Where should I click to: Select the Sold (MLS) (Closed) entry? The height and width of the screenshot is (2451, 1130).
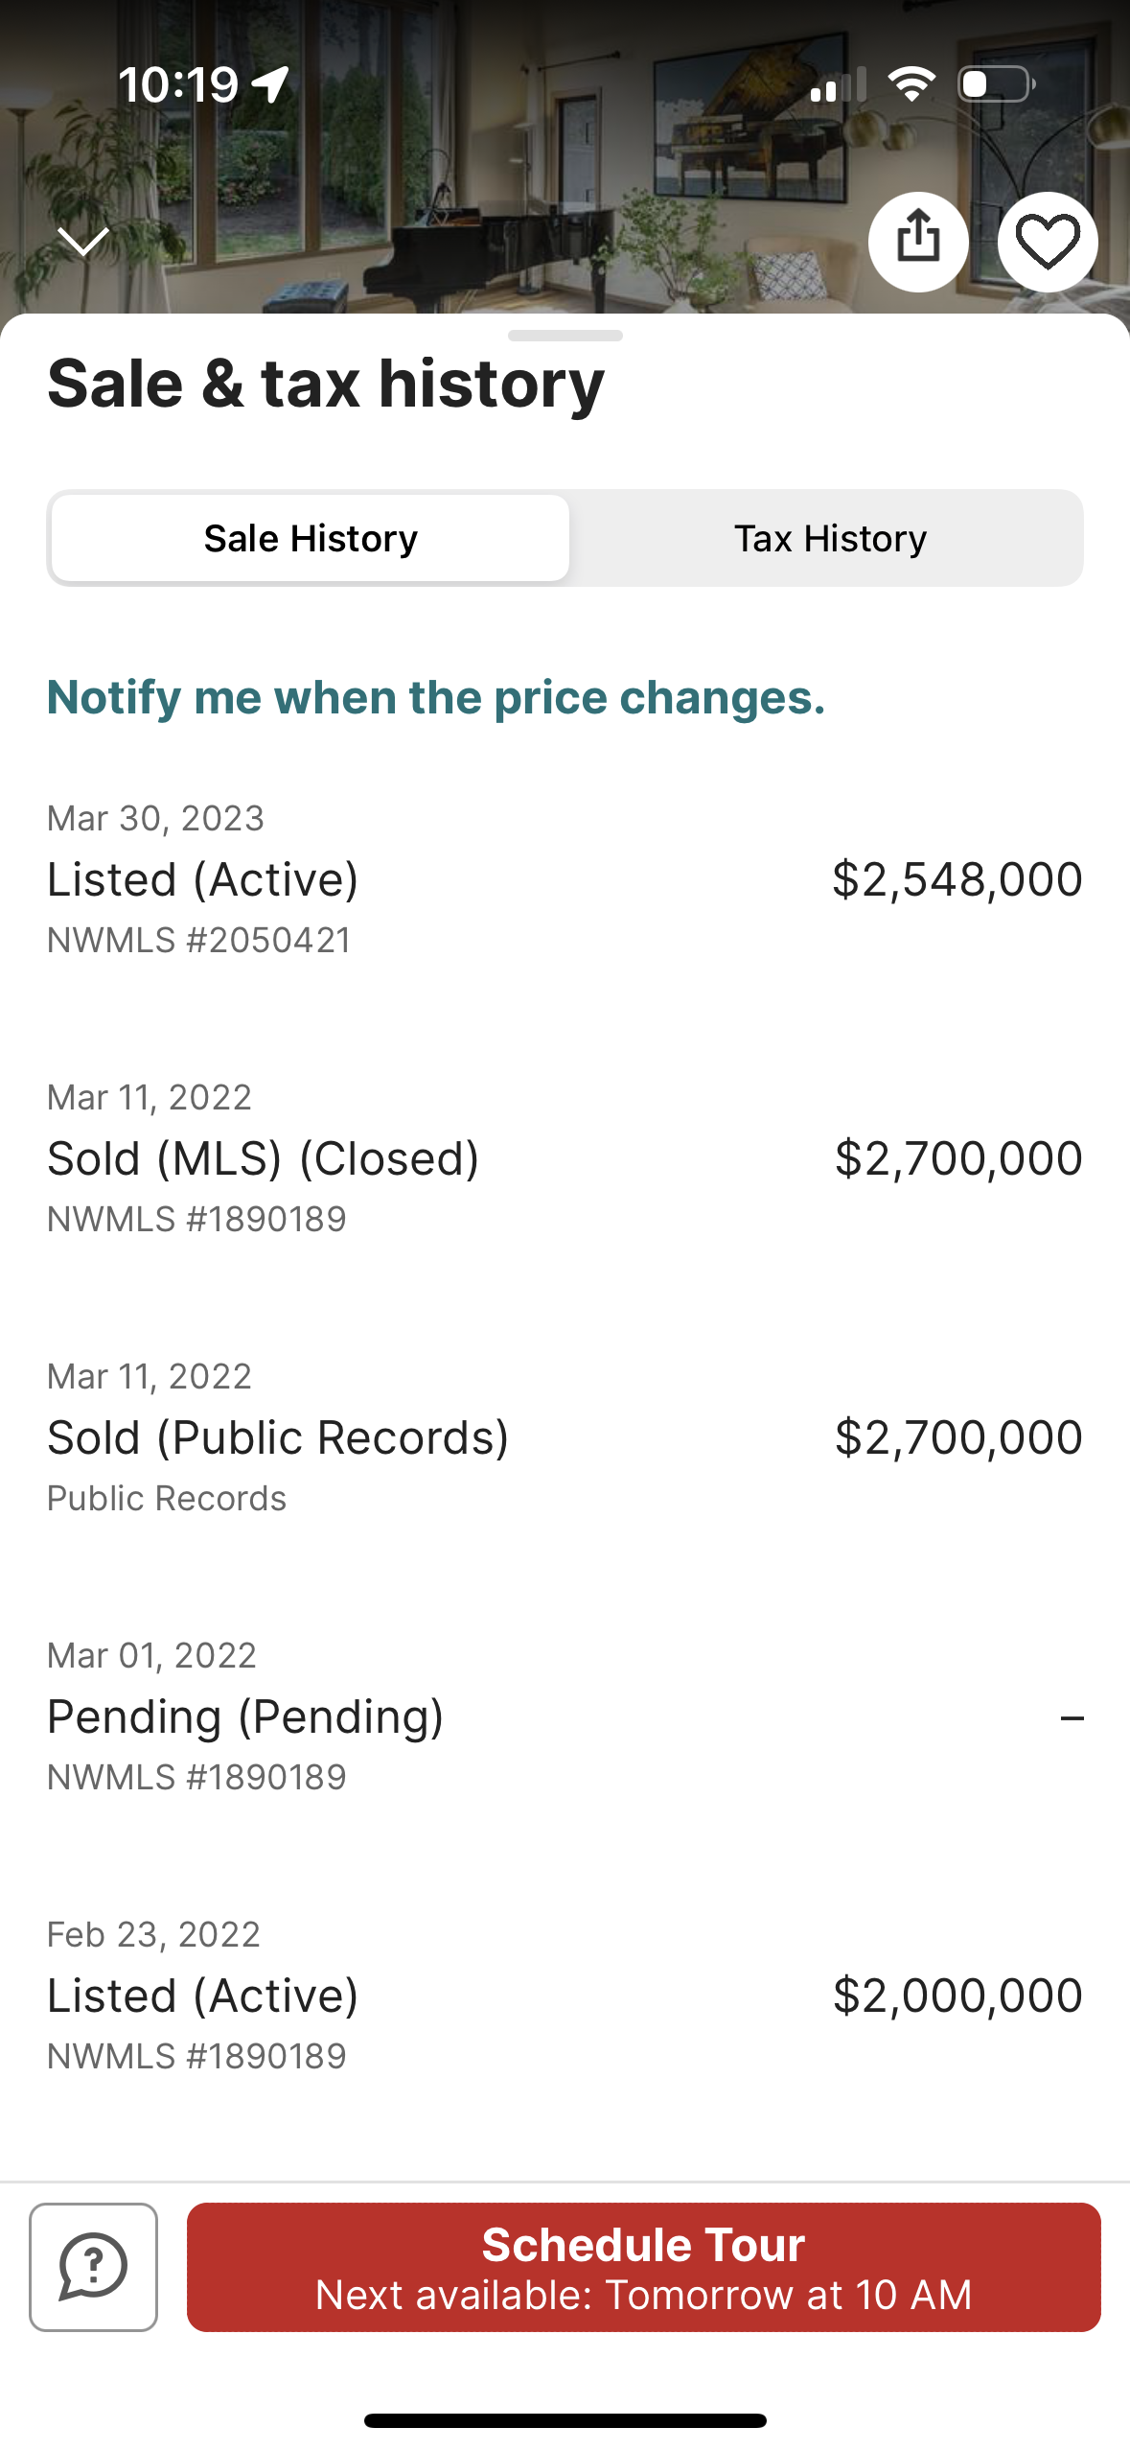[x=565, y=1158]
